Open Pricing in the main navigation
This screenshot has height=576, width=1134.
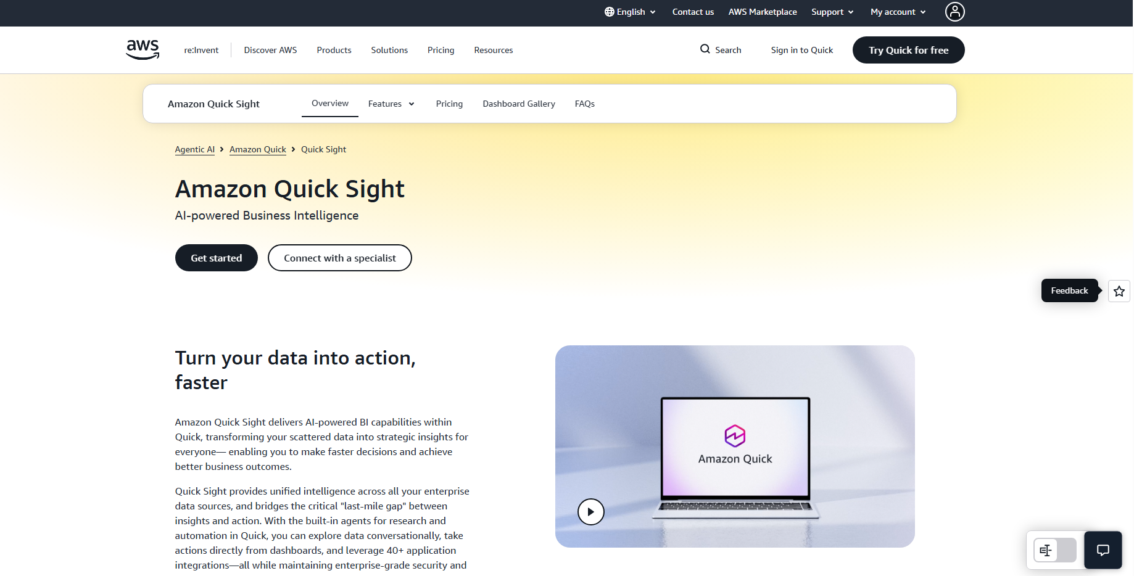(441, 50)
